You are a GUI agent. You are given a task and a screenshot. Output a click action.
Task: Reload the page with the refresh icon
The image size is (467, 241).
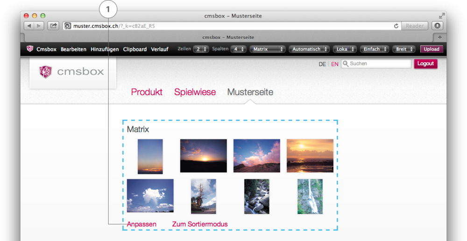coord(396,26)
